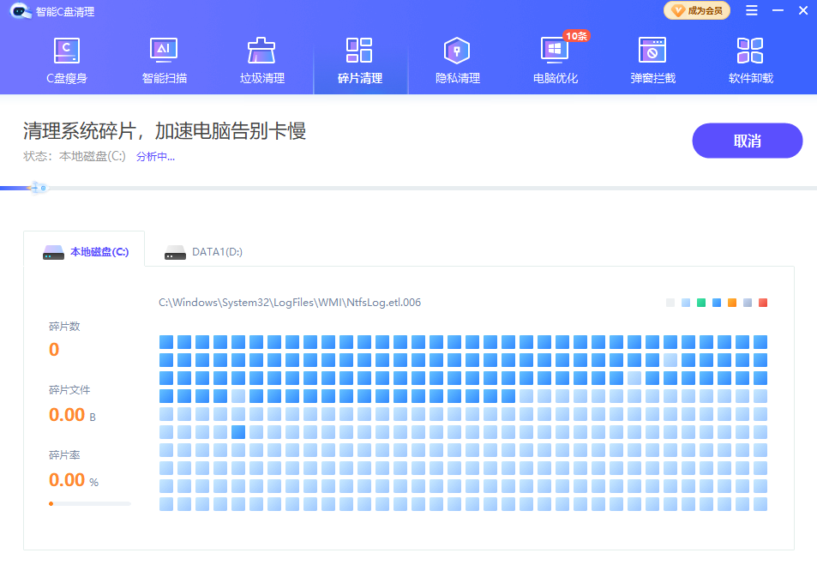Switch to the 本地磁盘(C:) tab

click(85, 252)
